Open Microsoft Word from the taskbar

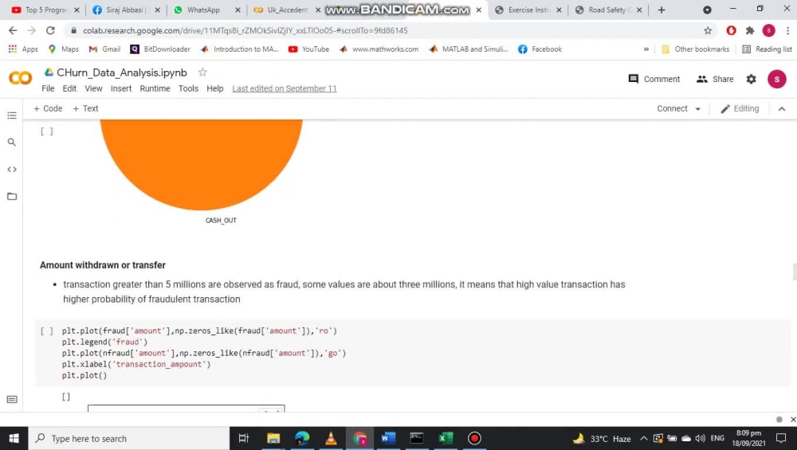click(388, 438)
